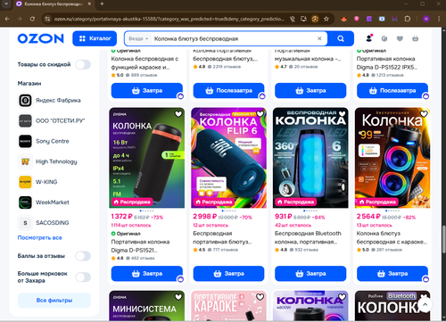Open blue LED 360° speaker image
The width and height of the screenshot is (446, 322).
(x=310, y=158)
